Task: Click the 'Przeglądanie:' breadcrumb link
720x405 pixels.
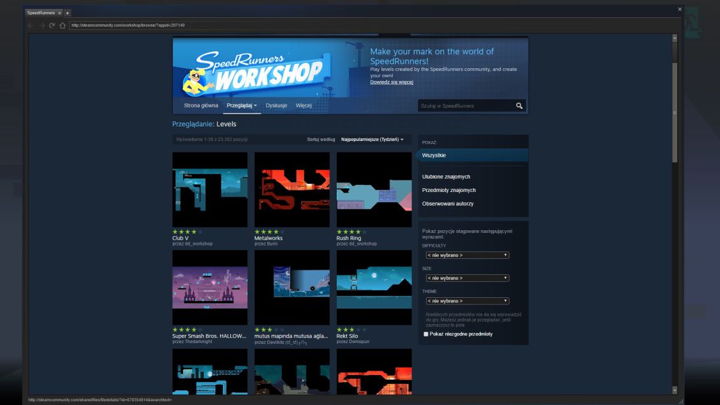Action: click(x=193, y=124)
